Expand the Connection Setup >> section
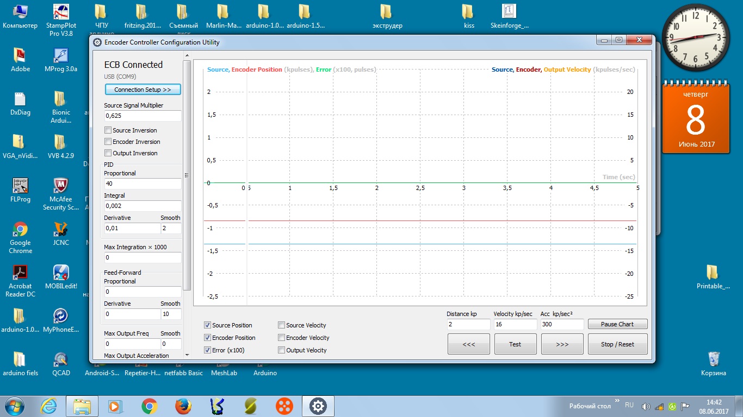The height and width of the screenshot is (417, 743). click(x=143, y=90)
